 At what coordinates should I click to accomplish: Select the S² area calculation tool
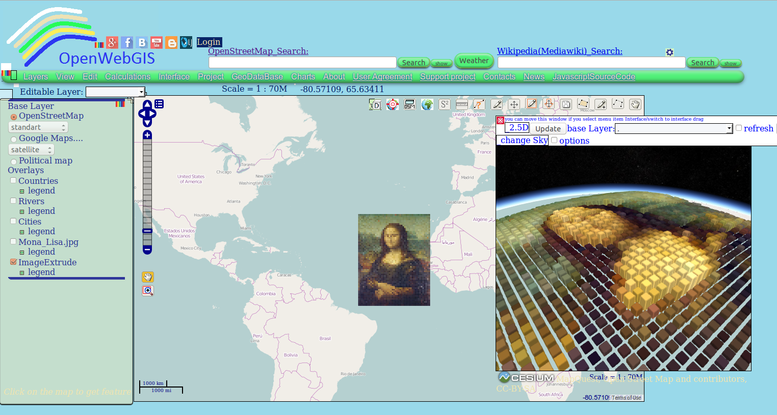pyautogui.click(x=445, y=104)
